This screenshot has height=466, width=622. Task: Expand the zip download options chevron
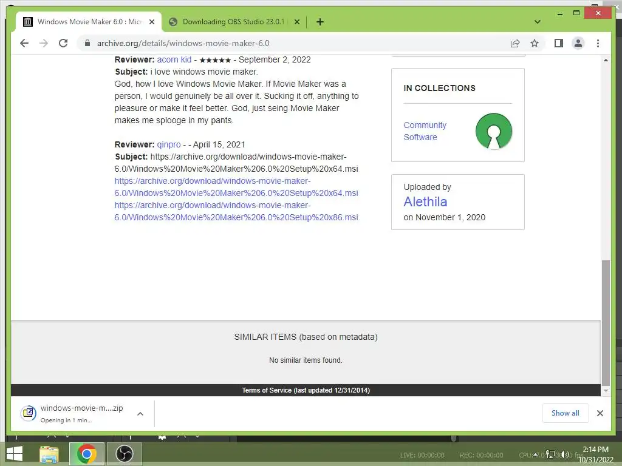click(x=140, y=414)
